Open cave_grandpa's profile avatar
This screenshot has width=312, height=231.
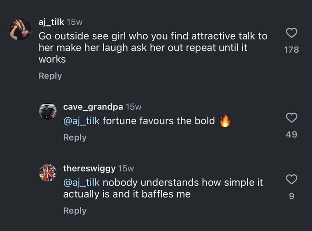48,111
